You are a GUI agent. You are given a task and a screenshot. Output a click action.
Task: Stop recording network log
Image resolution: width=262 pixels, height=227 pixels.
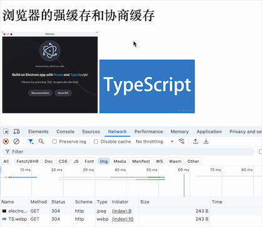(x=6, y=142)
